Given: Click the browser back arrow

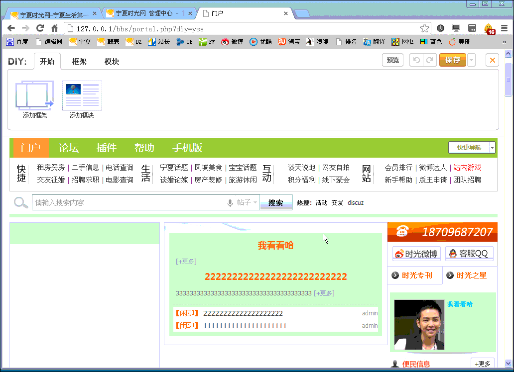Looking at the screenshot, I should [11, 28].
